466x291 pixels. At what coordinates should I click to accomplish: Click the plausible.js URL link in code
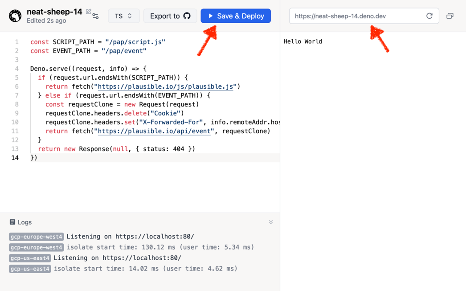click(x=165, y=86)
